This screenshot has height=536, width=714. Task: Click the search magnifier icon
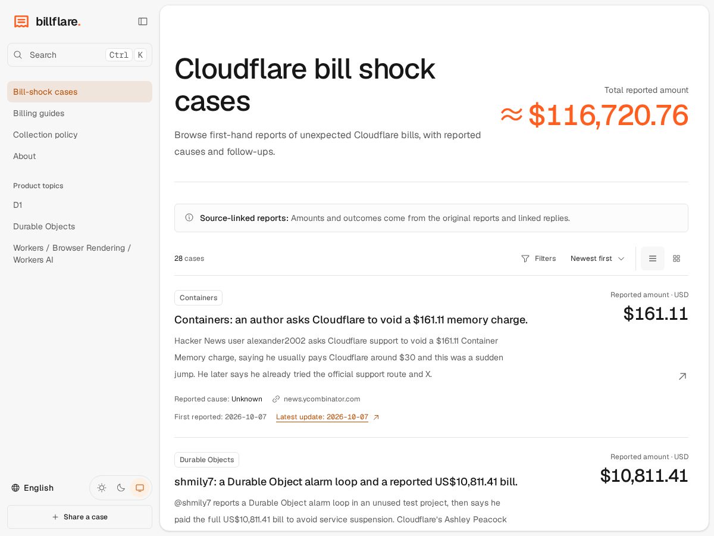coord(18,55)
